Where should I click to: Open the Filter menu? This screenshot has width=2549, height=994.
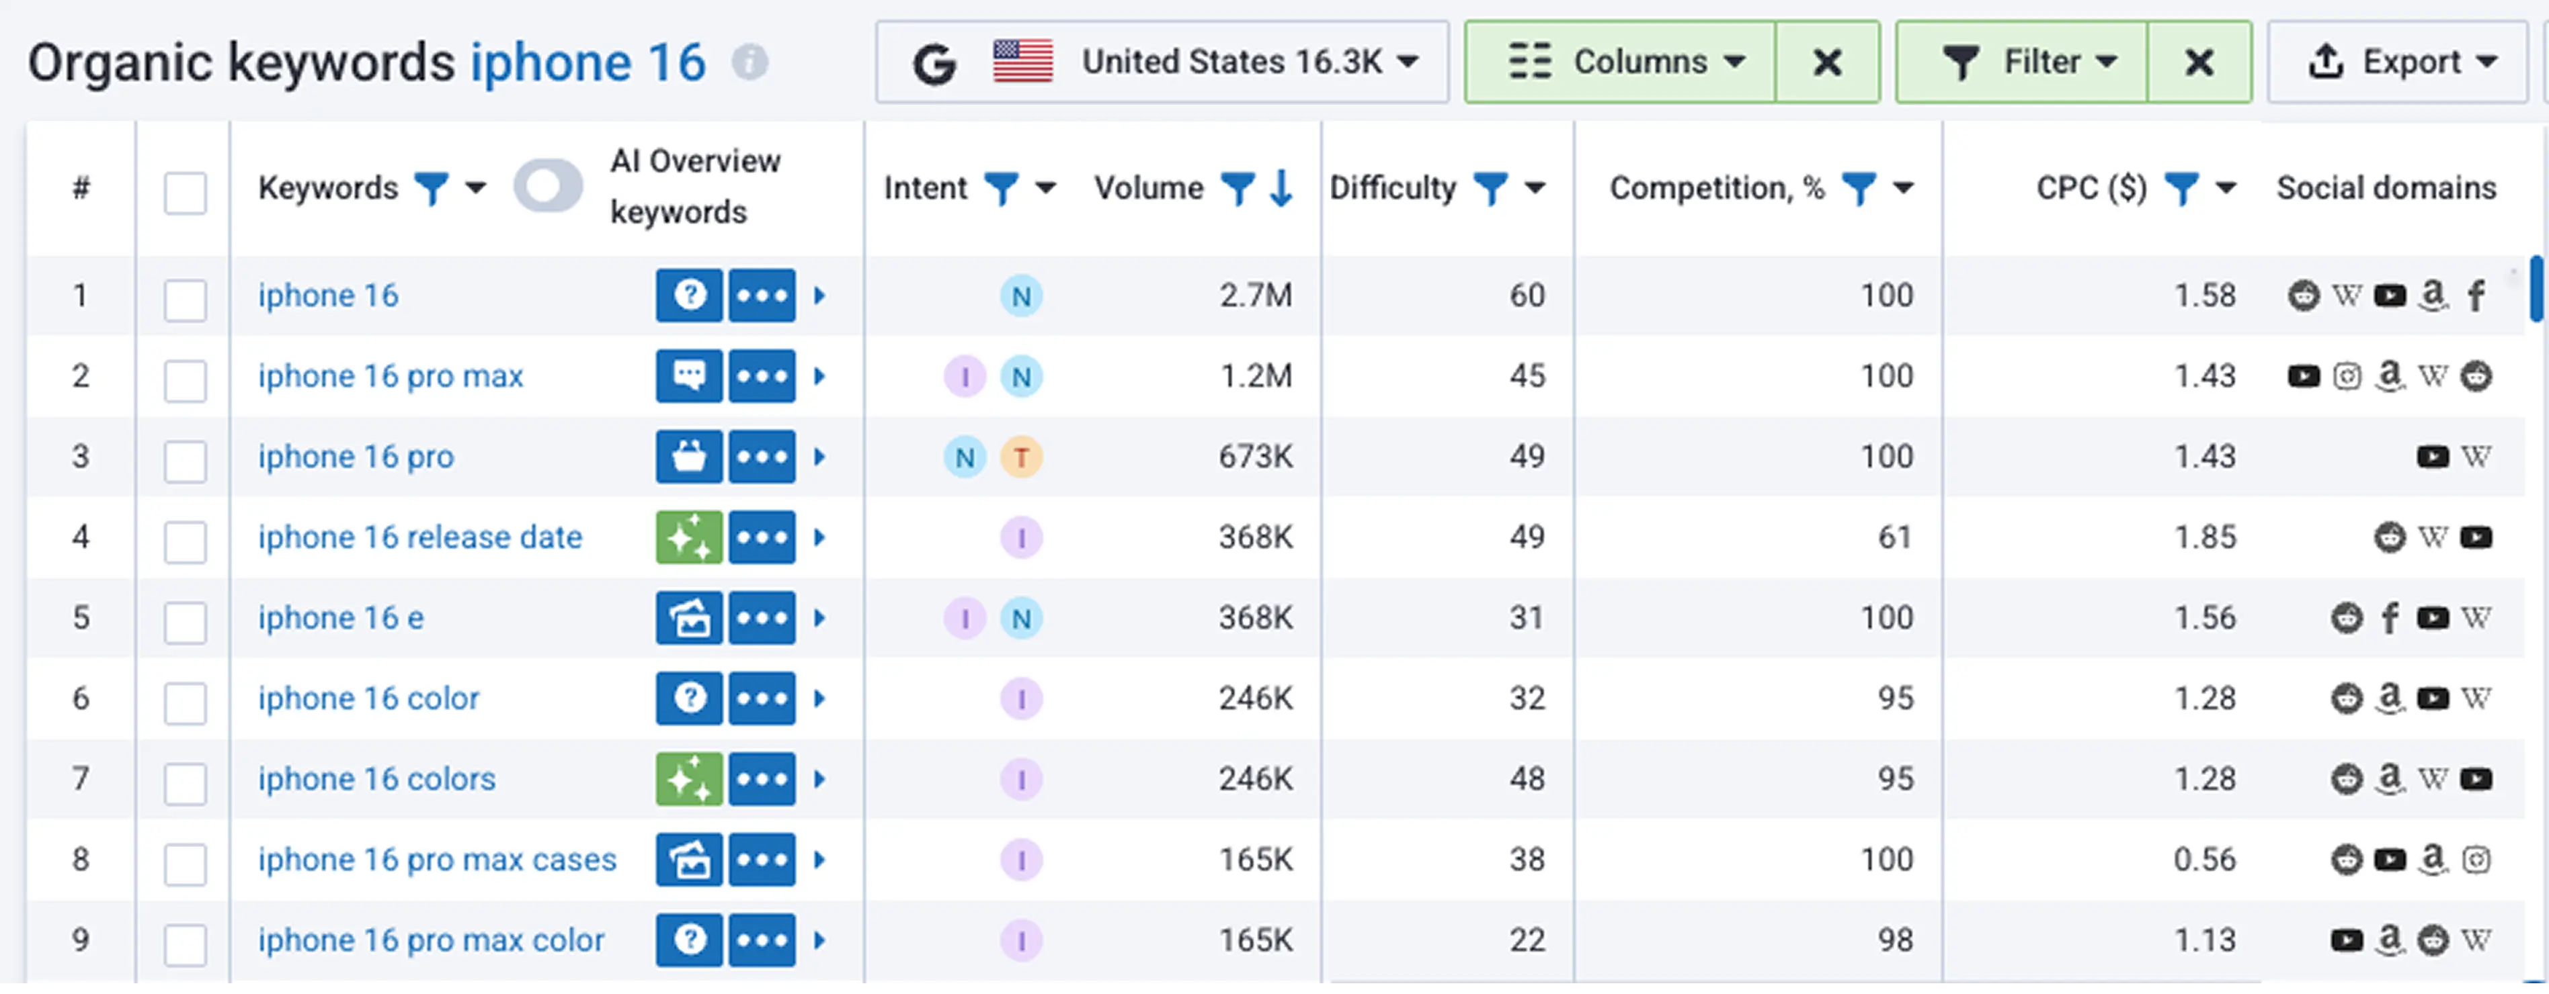(2023, 61)
